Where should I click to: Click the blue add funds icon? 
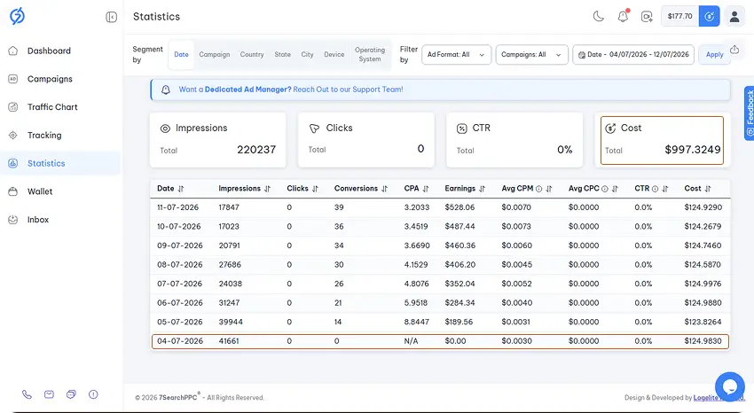click(710, 16)
